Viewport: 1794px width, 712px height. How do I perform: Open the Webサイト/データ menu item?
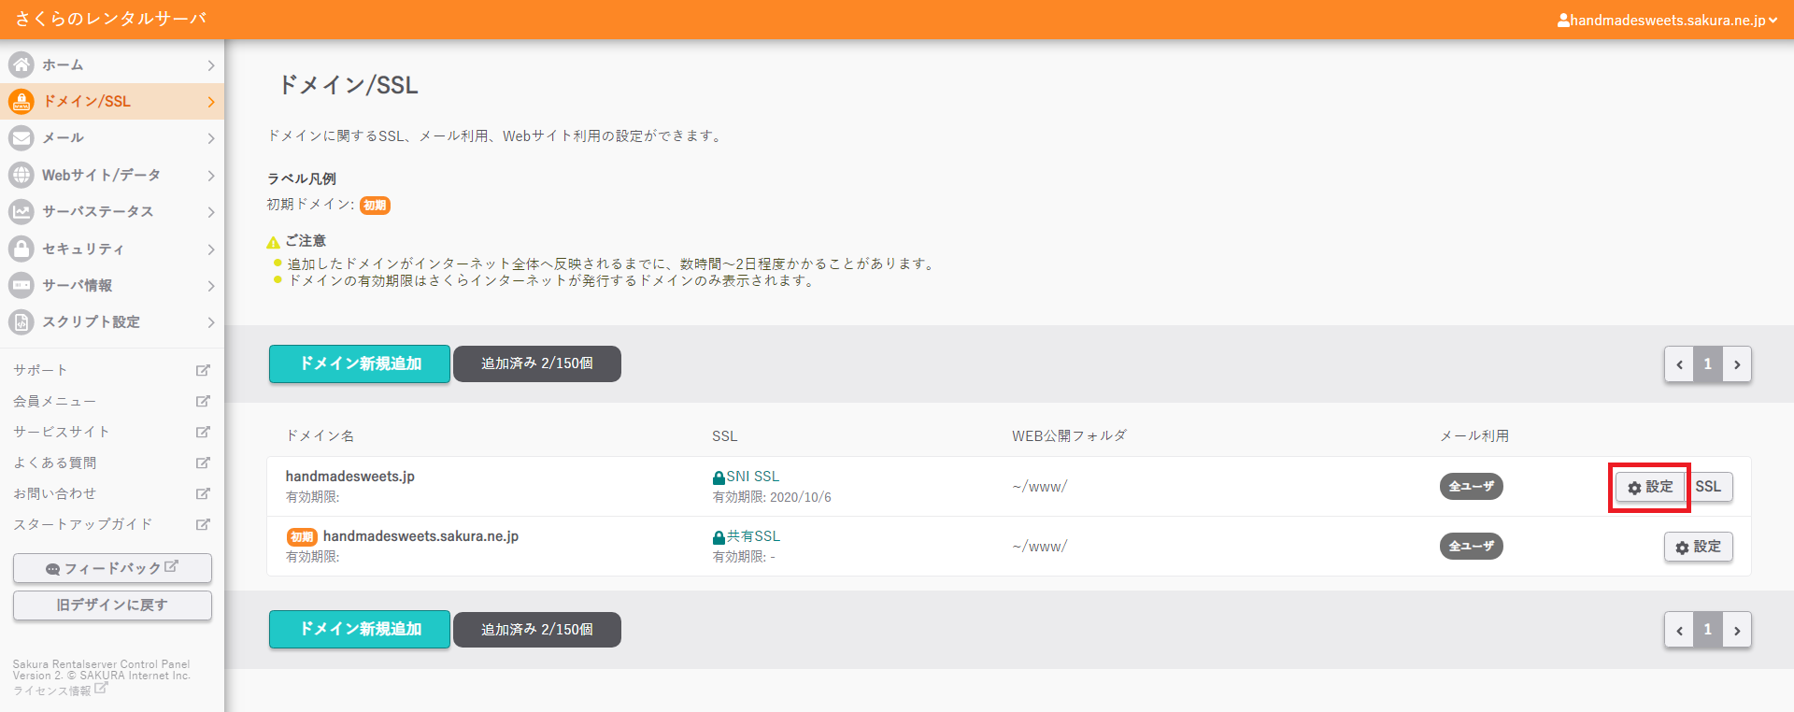(112, 175)
